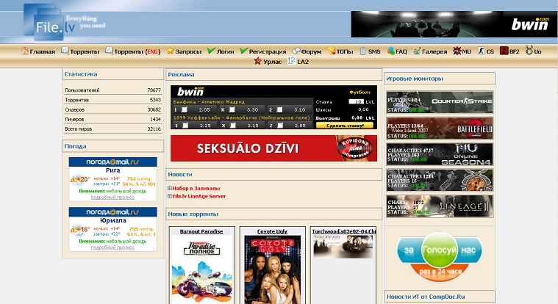Click the File.lv site logo
558x304 pixels.
pos(64,23)
